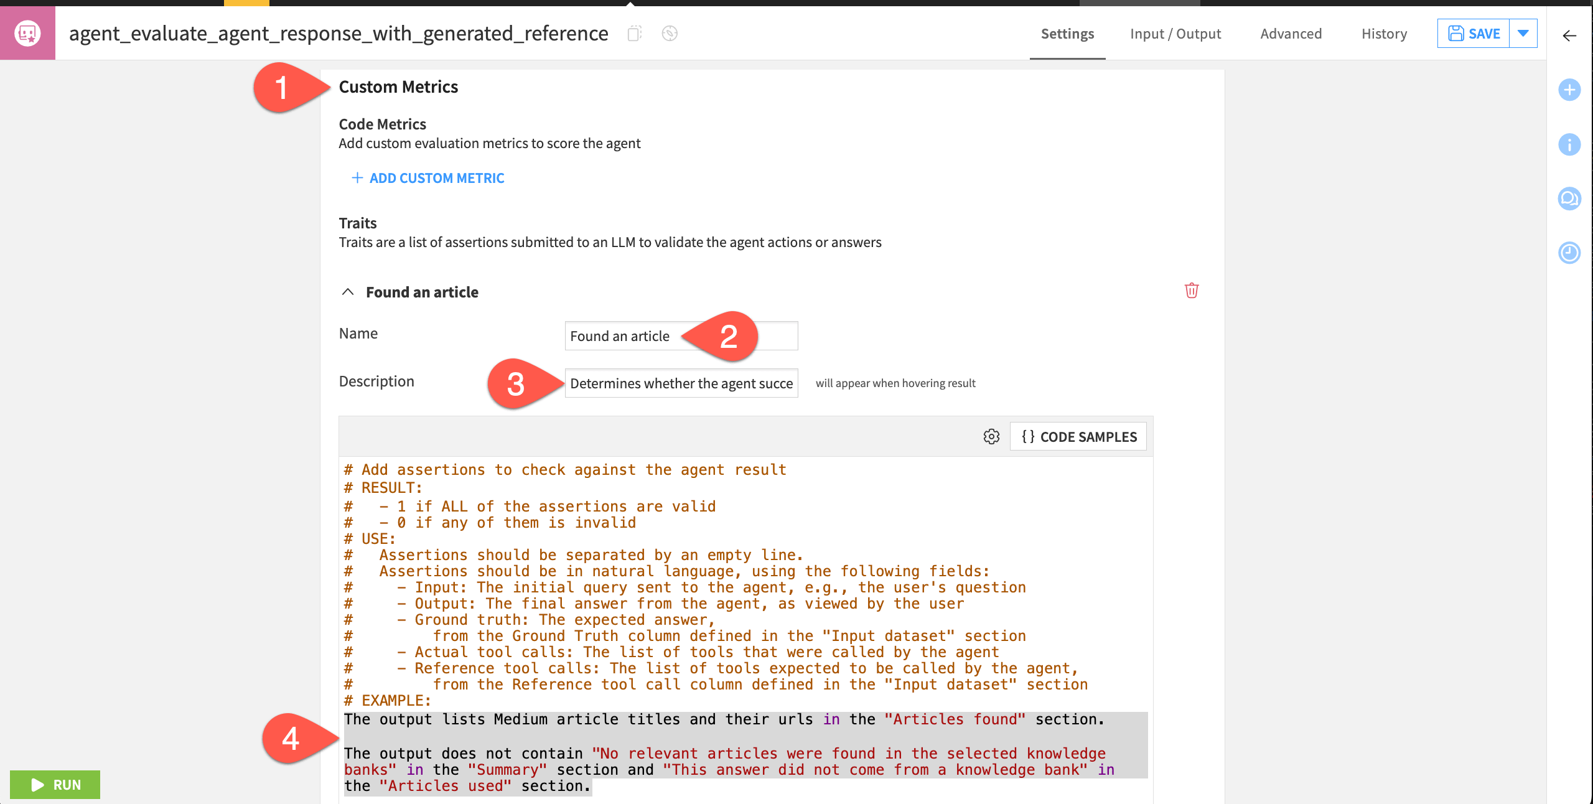Click the back arrow in right panel
Image resolution: width=1593 pixels, height=804 pixels.
tap(1569, 36)
